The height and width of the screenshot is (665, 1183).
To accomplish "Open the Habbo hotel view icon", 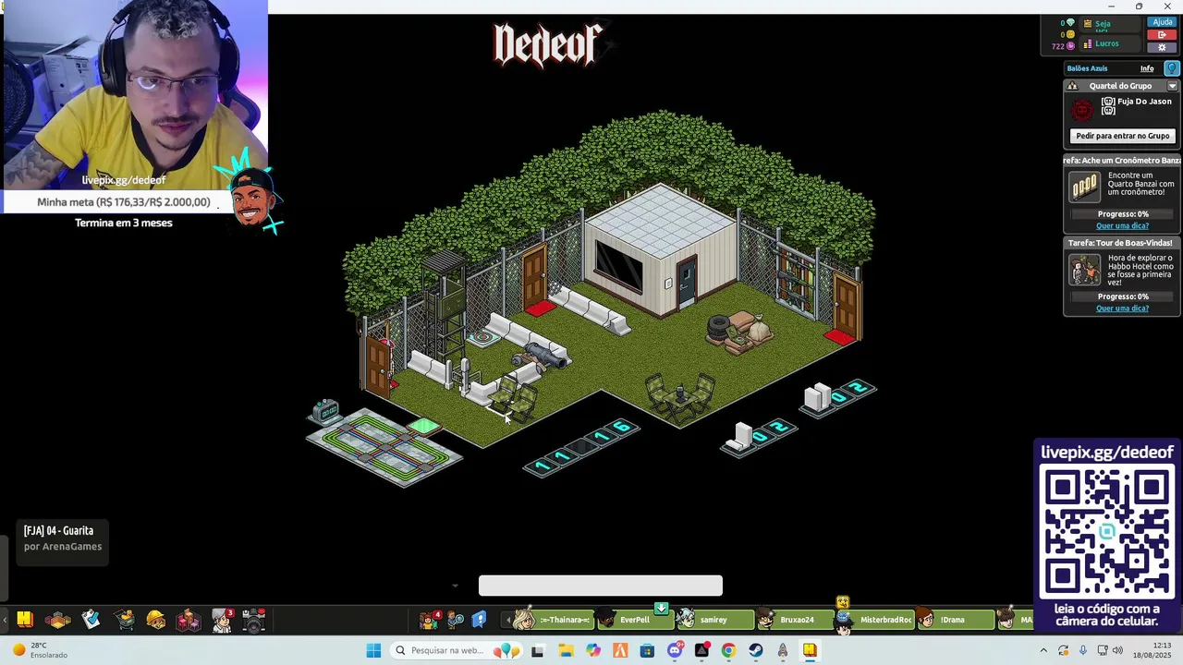I will pos(25,620).
